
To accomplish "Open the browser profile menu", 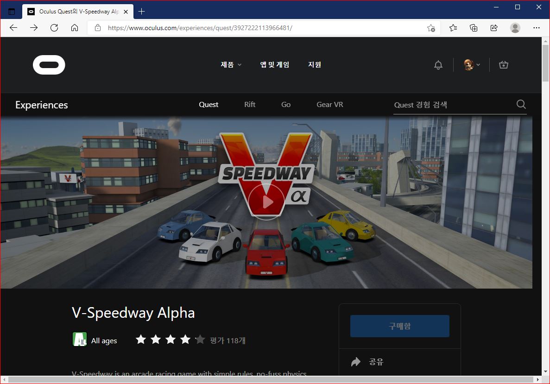I will (515, 28).
